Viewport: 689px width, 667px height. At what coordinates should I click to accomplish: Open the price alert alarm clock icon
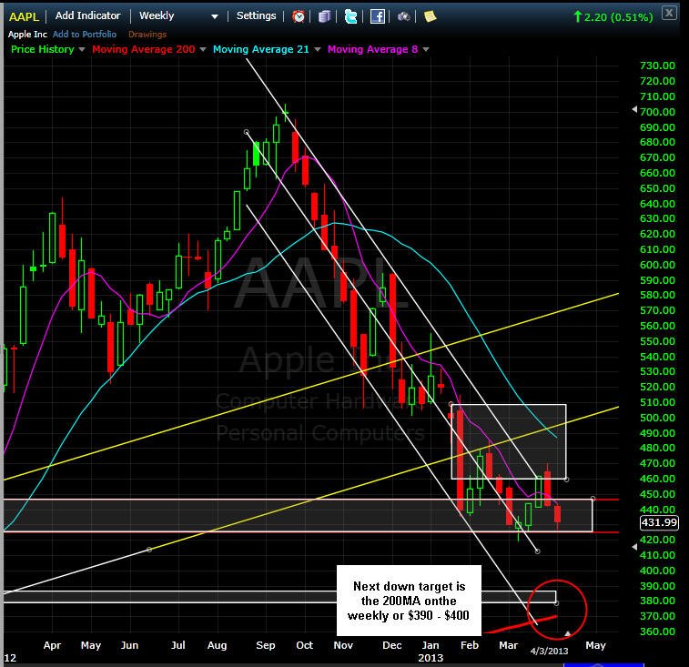299,16
